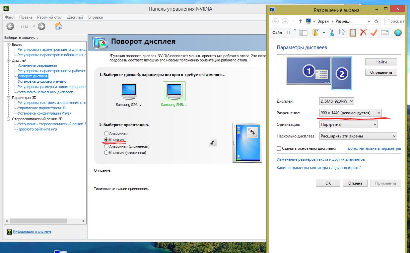Image resolution: width=410 pixels, height=253 pixels.
Task: Open Back button history dropdown arrow in NVIDIA
Action: (x=34, y=26)
